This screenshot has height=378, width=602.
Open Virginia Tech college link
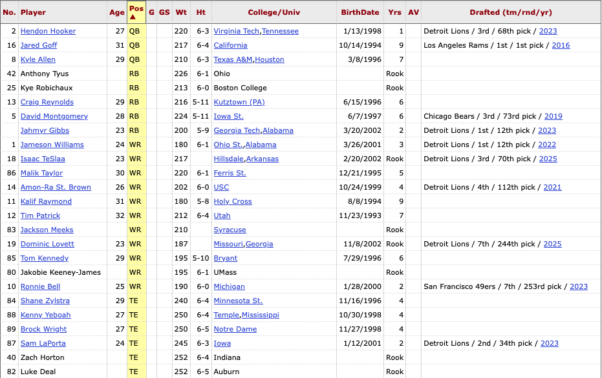pos(236,31)
